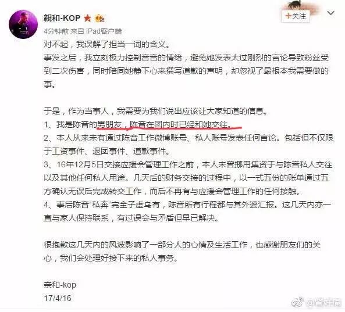
Task: Click the 親和-KOP username
Action: point(62,17)
